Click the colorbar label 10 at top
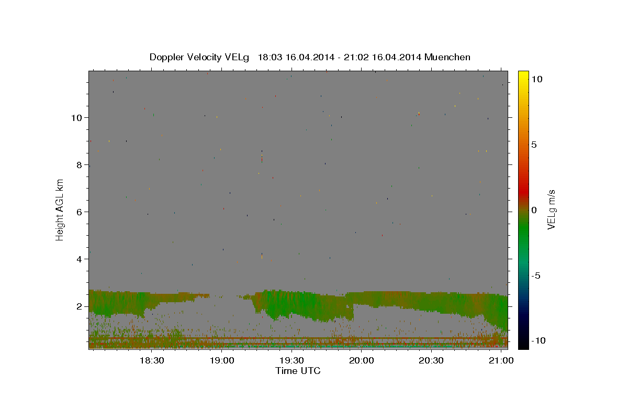This screenshot has width=628, height=419. (536, 79)
